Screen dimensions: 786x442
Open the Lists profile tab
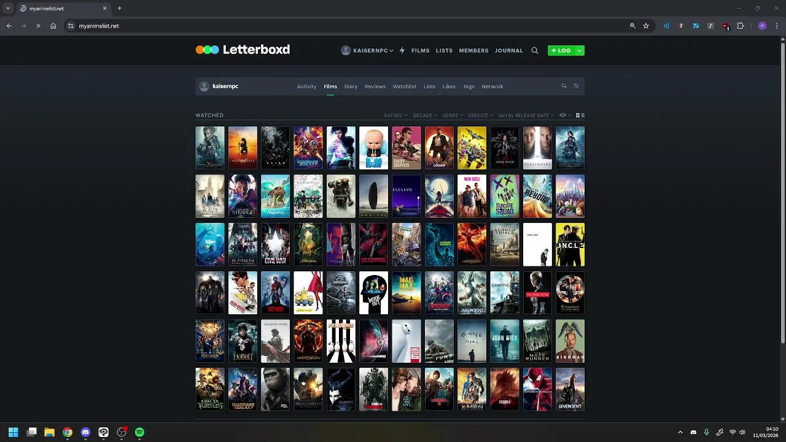tap(429, 87)
